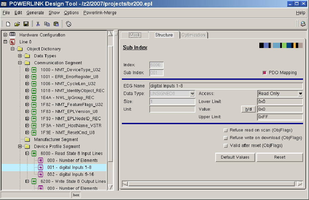
Task: Enable Refuse read on scan checkbox
Action: pos(226,130)
